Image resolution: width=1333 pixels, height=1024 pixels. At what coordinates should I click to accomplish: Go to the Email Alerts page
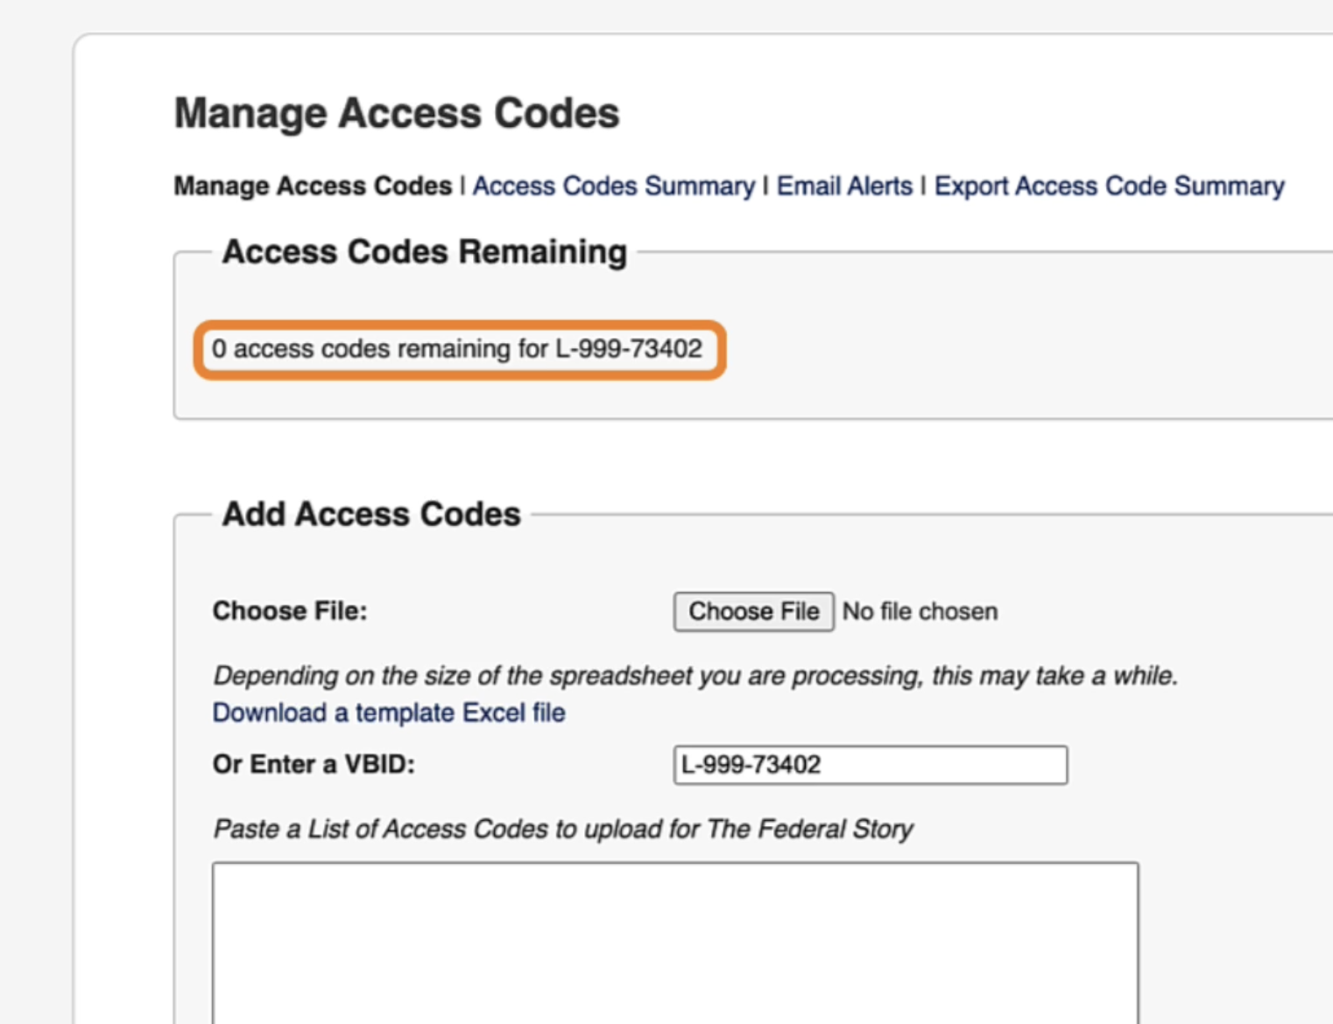pos(844,186)
